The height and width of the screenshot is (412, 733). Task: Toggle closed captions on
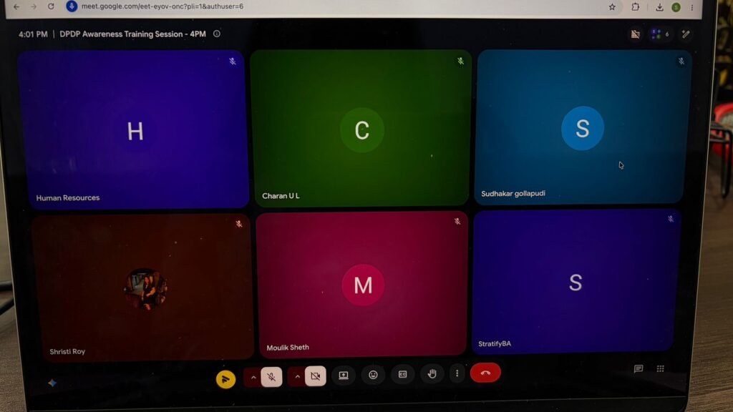pos(402,375)
